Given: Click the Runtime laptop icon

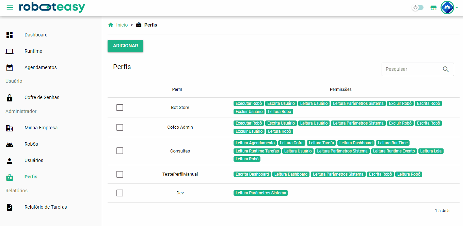Looking at the screenshot, I should tap(10, 51).
